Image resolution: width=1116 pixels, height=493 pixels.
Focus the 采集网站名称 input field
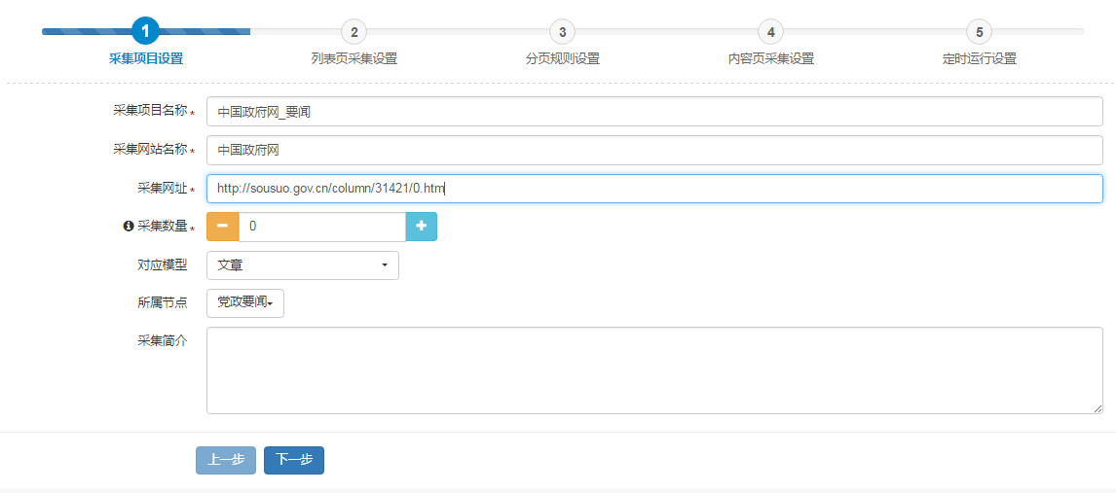point(654,151)
